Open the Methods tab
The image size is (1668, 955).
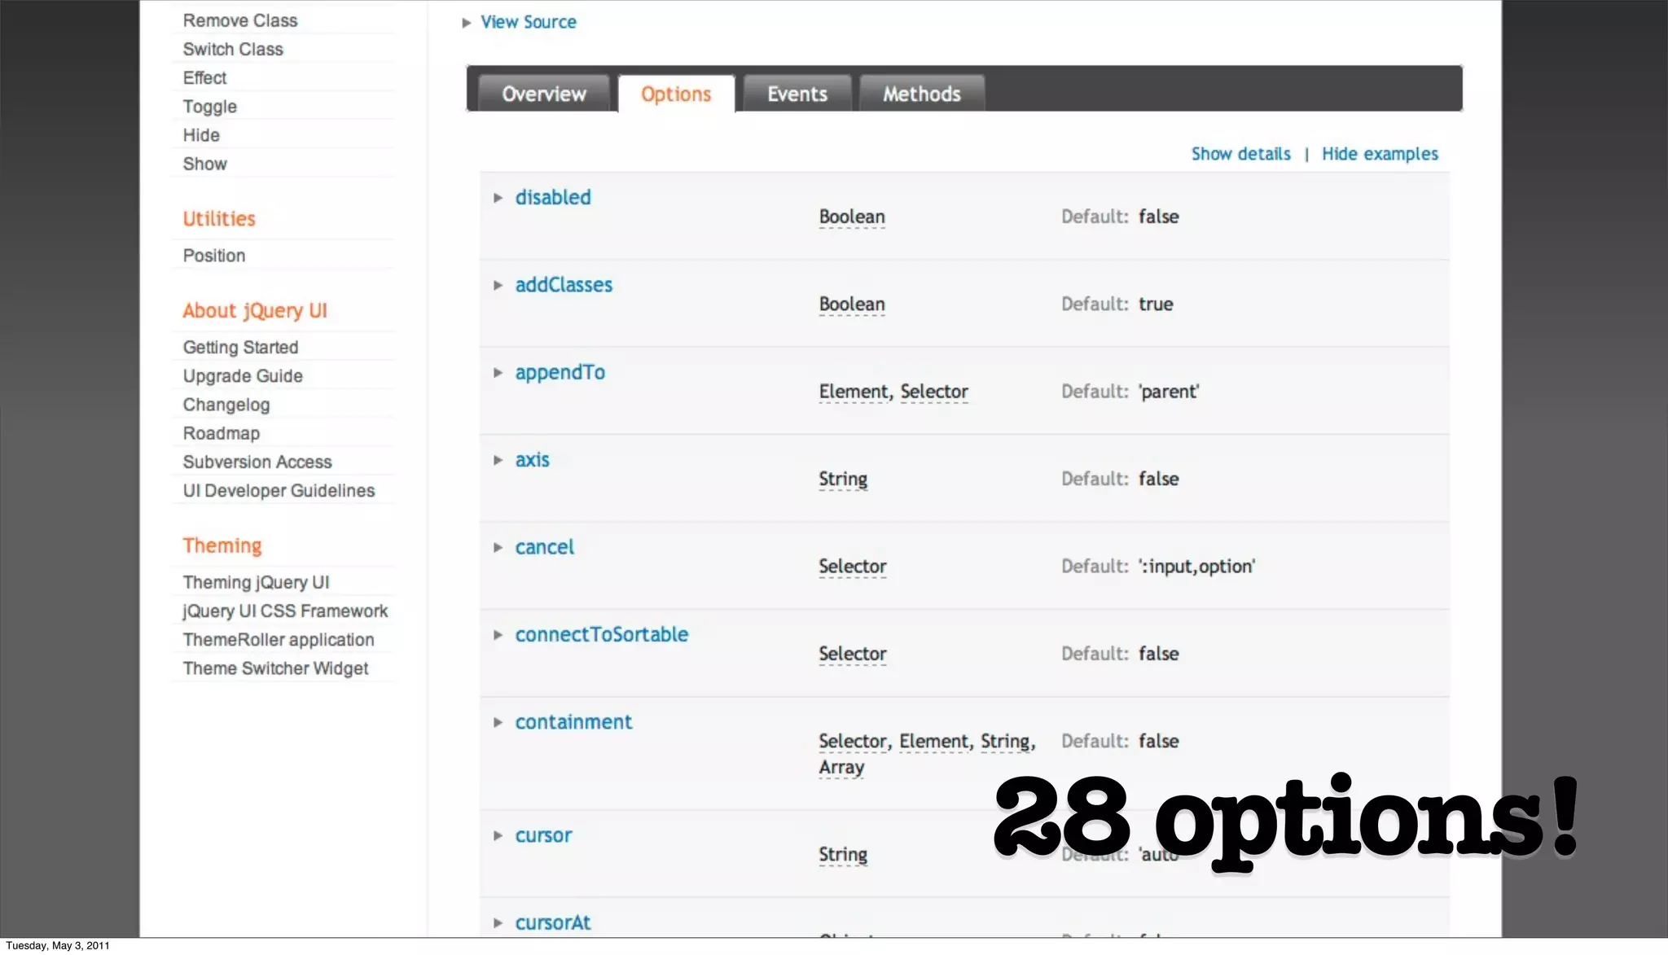click(922, 94)
